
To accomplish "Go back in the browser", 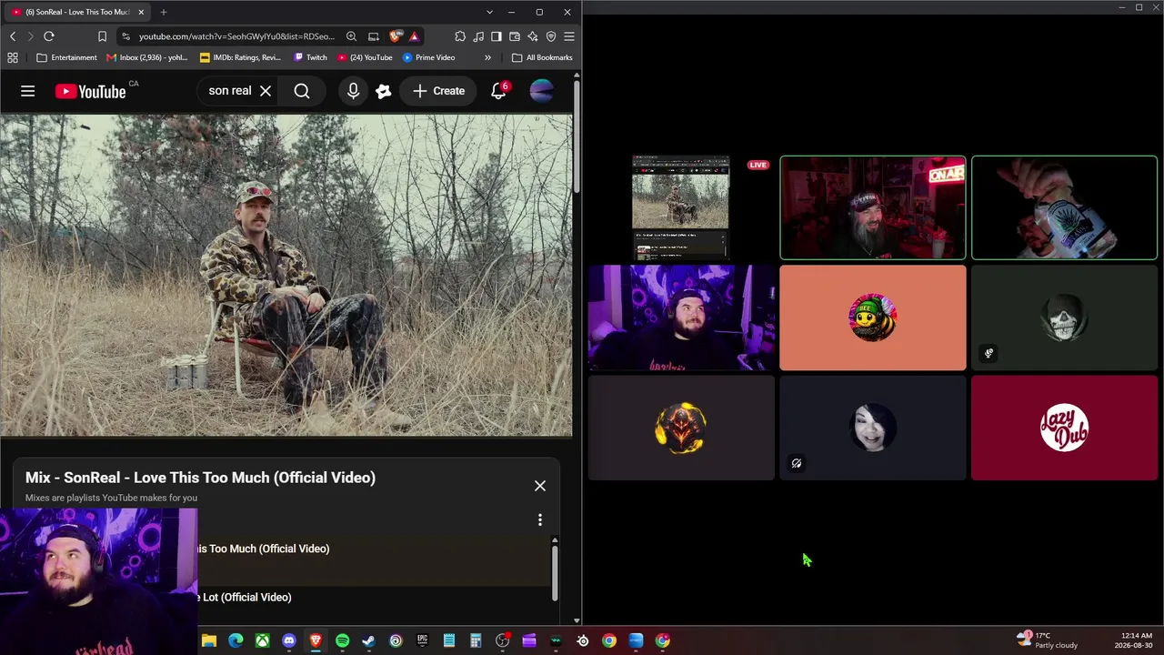I will (x=13, y=36).
